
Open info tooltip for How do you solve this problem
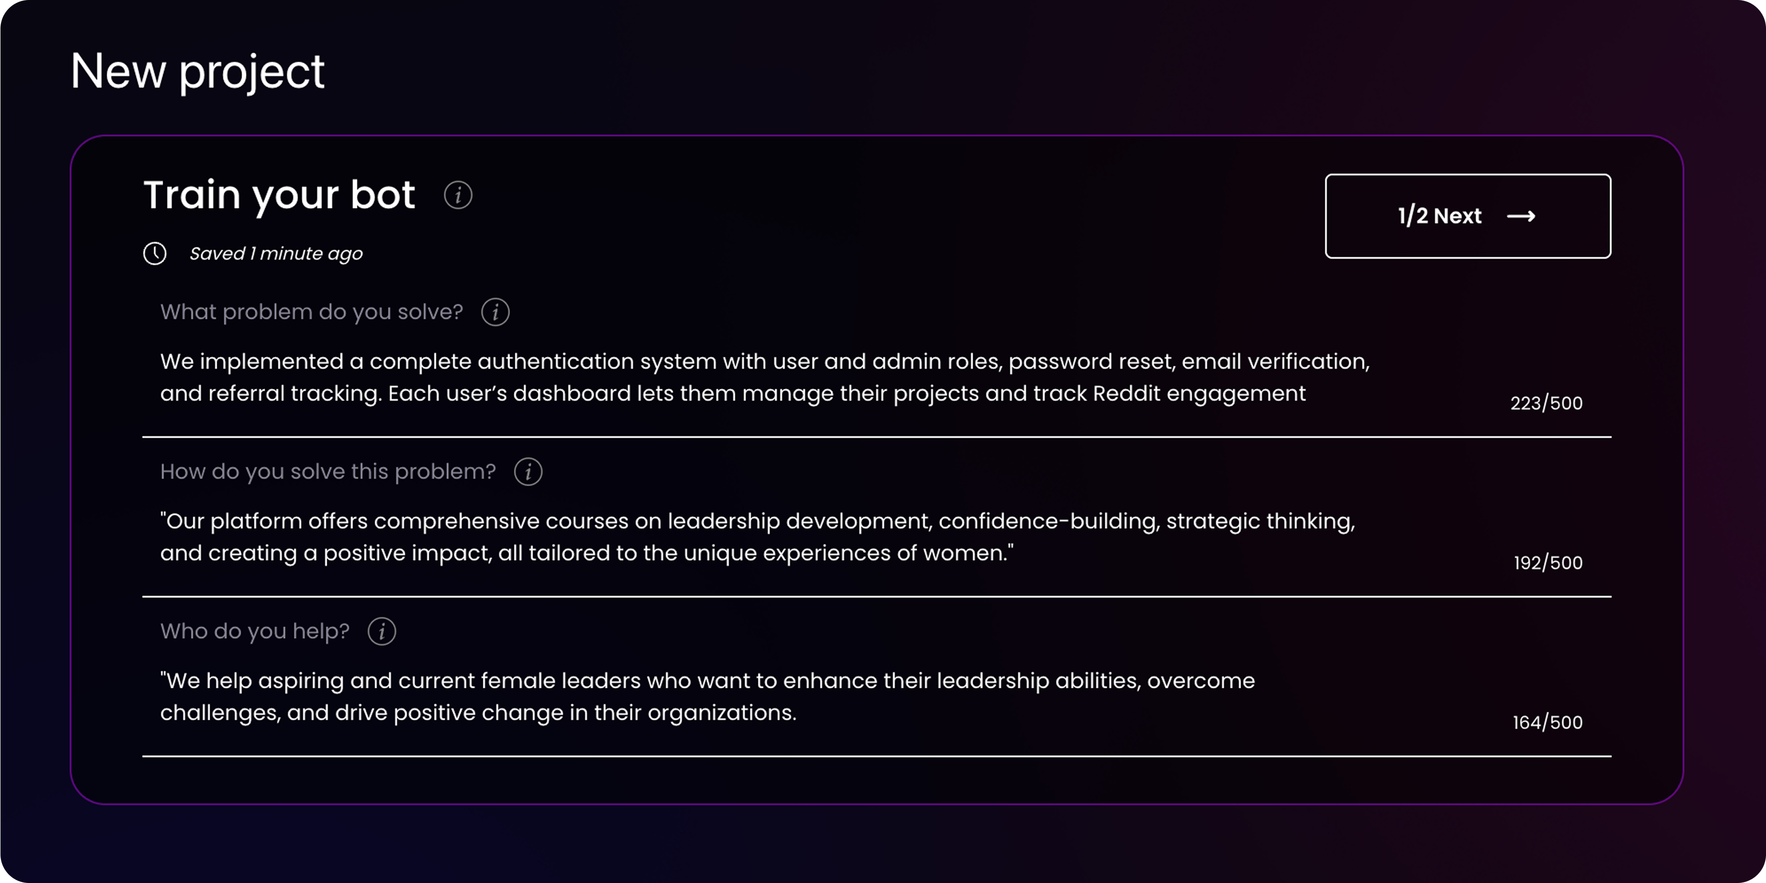coord(528,472)
